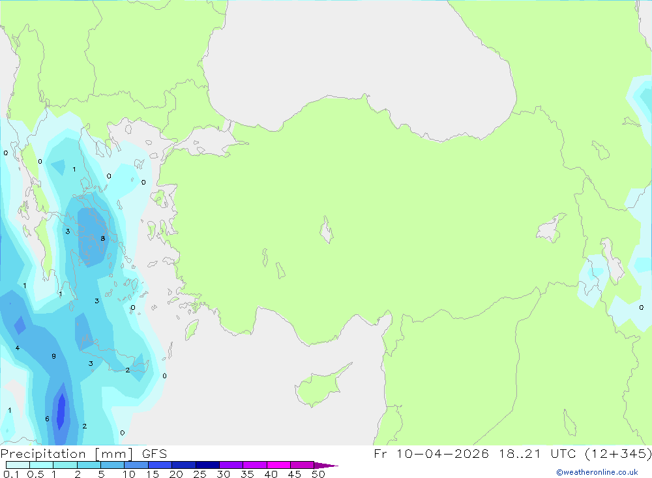Click the 'Precipitation [mm]' title text
The image size is (652, 478).
[x=67, y=454]
